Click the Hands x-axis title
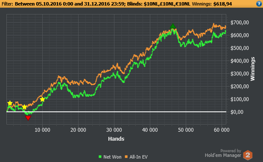This screenshot has width=263, height=162. point(116,139)
